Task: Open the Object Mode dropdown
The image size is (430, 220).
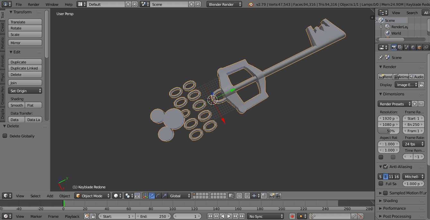Action: pyautogui.click(x=92, y=196)
